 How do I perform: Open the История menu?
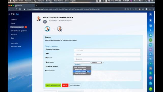click(41, 1)
